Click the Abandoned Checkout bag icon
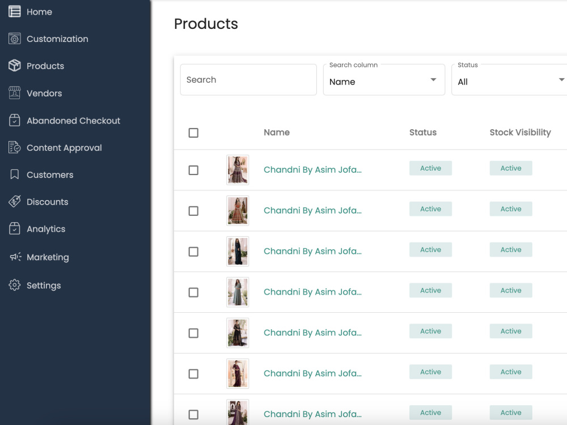 [15, 120]
